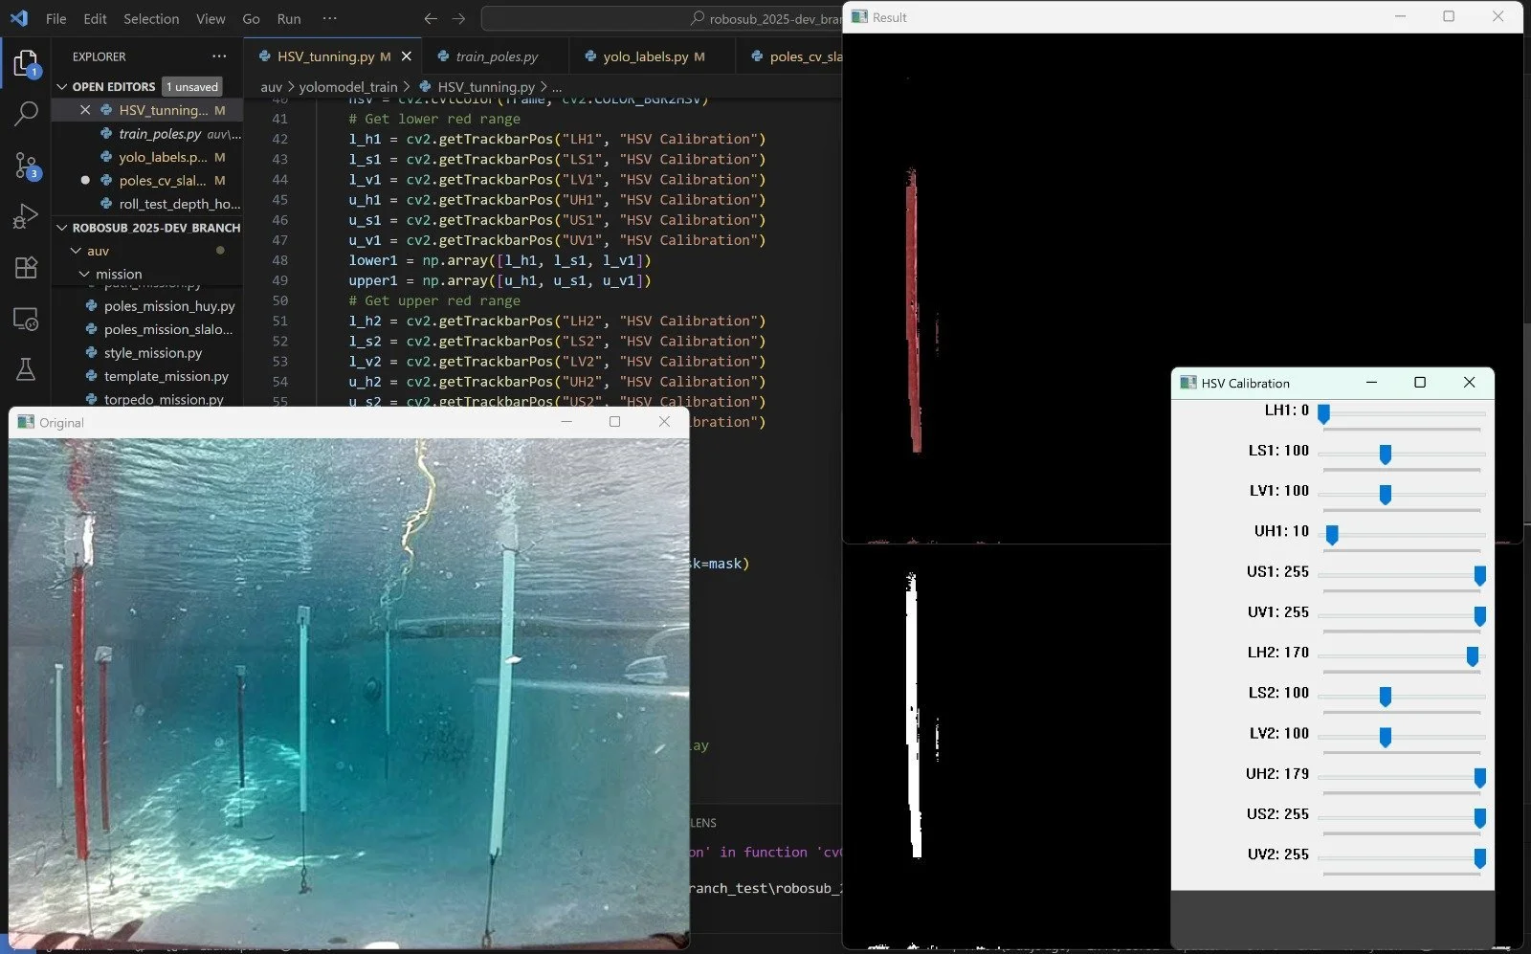This screenshot has height=954, width=1531.
Task: Open Explorer more actions ellipsis
Action: [220, 56]
